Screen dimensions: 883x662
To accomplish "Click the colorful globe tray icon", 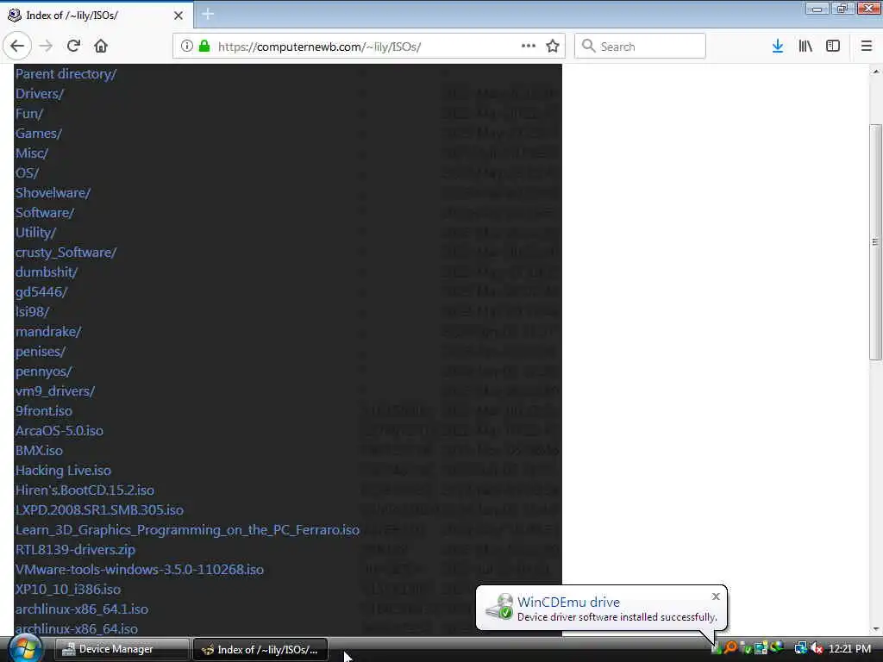I will [x=777, y=647].
